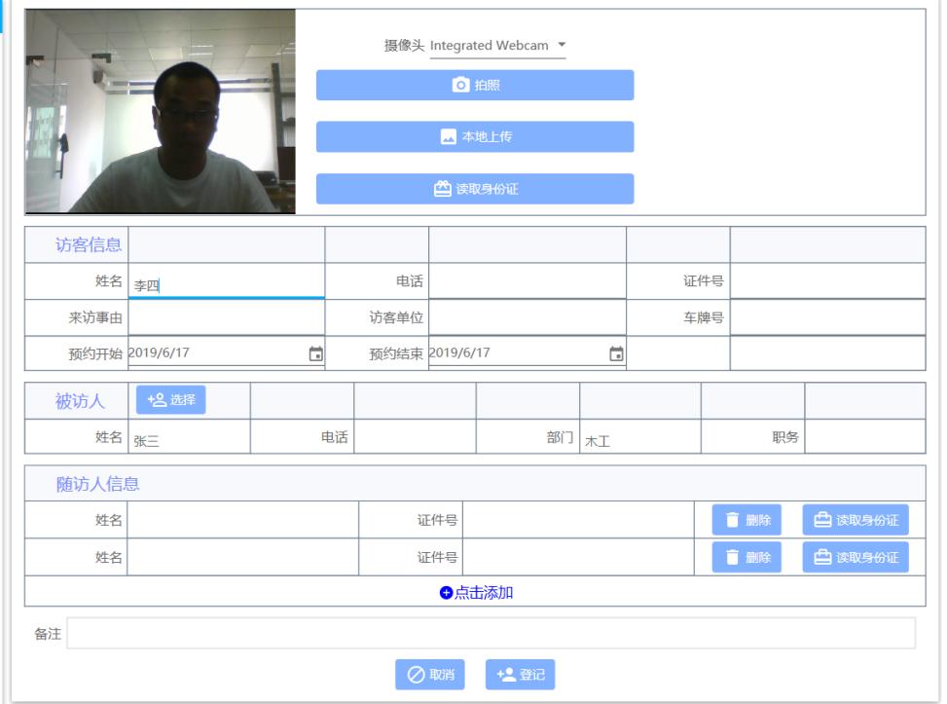Screen dimensions: 947x704
Task: Click the add-person icon on 选择 button
Action: point(154,400)
